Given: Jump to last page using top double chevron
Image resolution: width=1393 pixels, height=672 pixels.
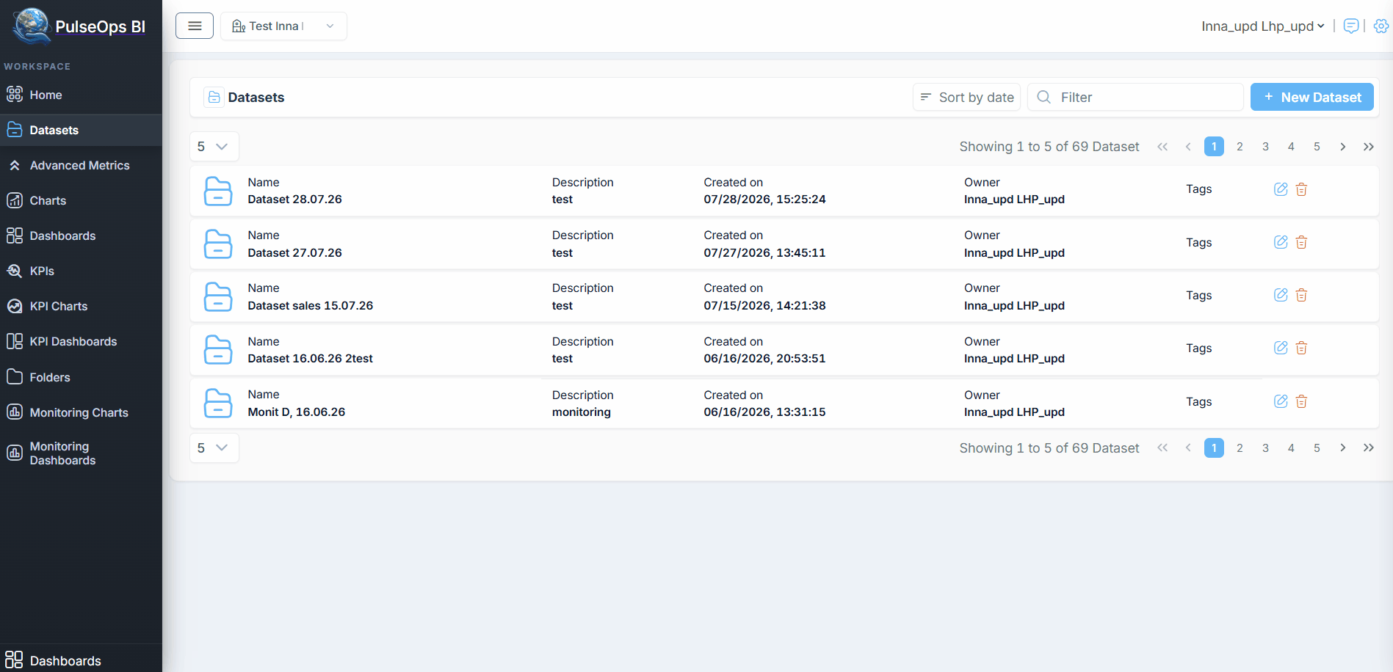Looking at the screenshot, I should (1369, 147).
